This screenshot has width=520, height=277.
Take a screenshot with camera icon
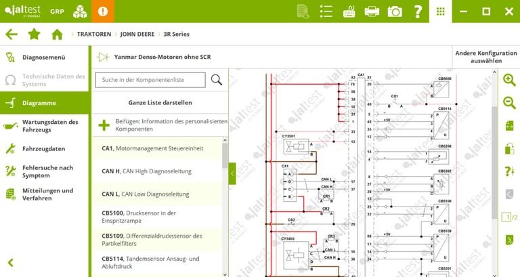pyautogui.click(x=395, y=12)
